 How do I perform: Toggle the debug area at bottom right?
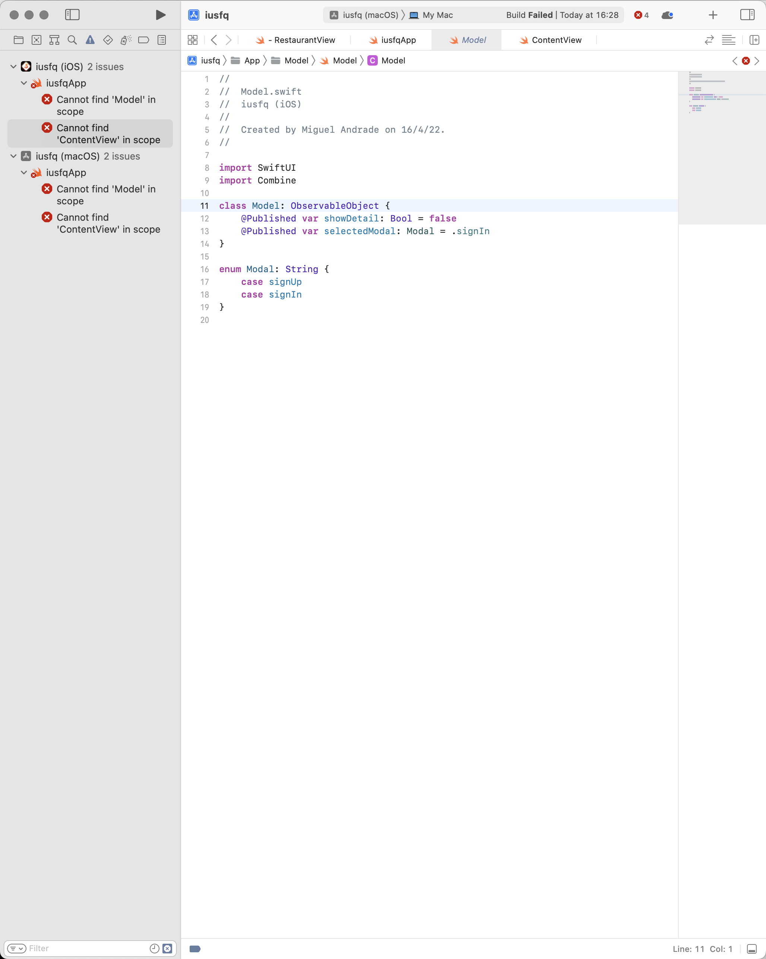pyautogui.click(x=751, y=949)
